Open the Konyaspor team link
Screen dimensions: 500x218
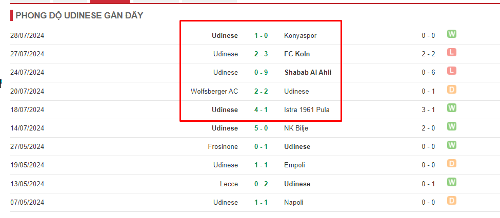pos(300,36)
